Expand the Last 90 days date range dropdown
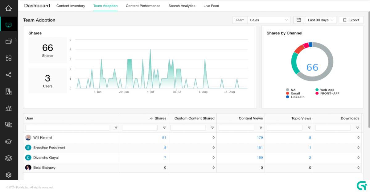 320,20
